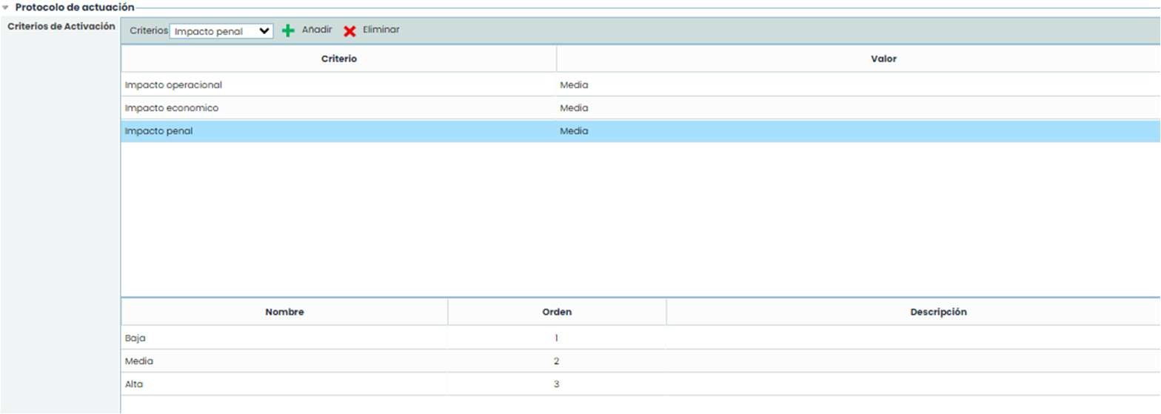Select the Media row in lower table
The image size is (1161, 414).
(139, 361)
